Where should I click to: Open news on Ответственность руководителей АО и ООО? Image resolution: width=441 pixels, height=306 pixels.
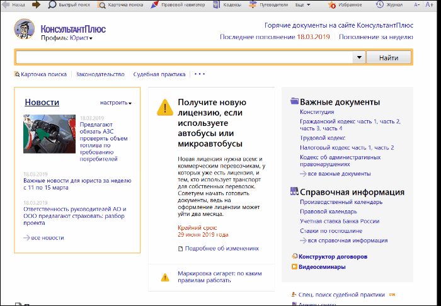75,216
